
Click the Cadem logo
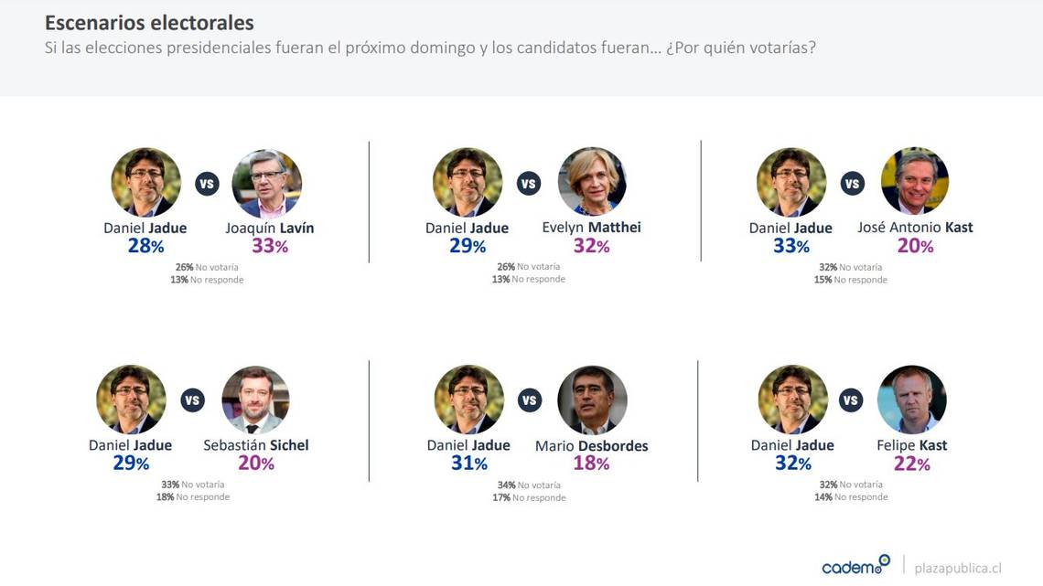click(855, 566)
